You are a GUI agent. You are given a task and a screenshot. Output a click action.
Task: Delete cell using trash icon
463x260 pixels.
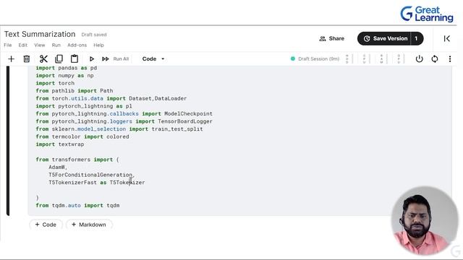(27, 59)
